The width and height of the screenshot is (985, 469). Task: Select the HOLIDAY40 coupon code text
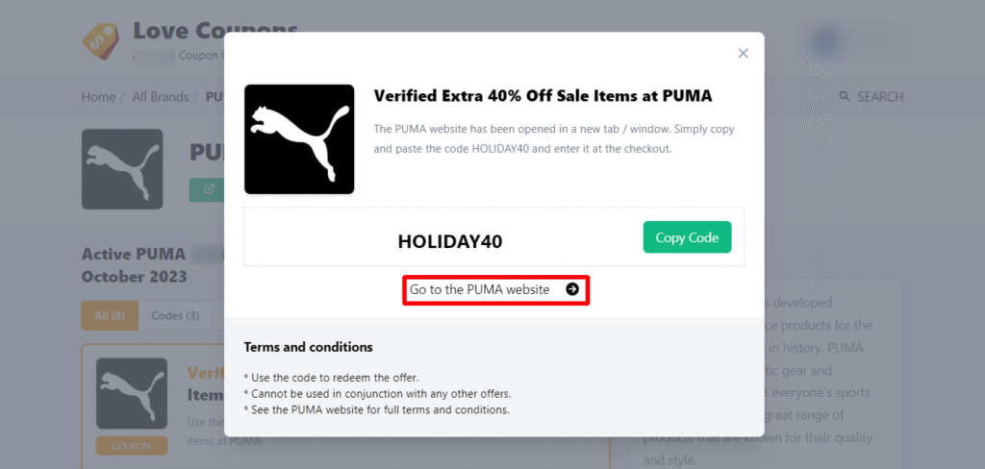point(450,242)
